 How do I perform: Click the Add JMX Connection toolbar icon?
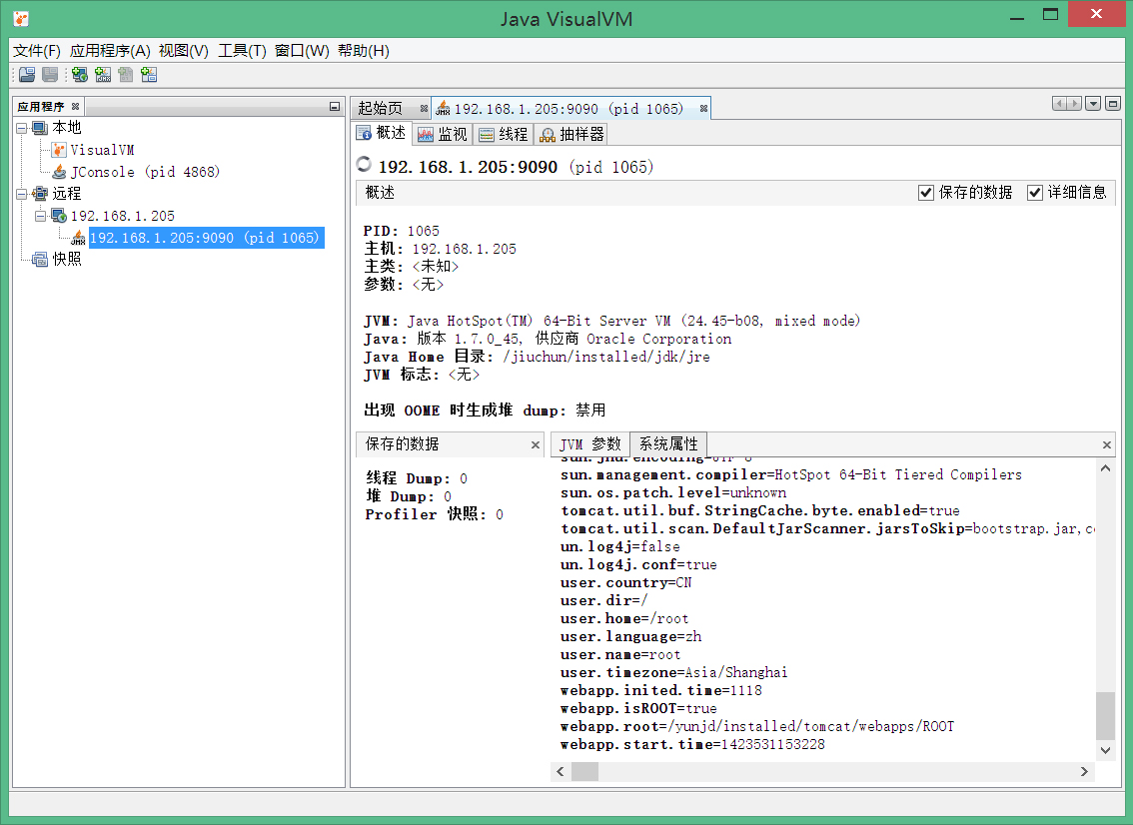tap(102, 75)
